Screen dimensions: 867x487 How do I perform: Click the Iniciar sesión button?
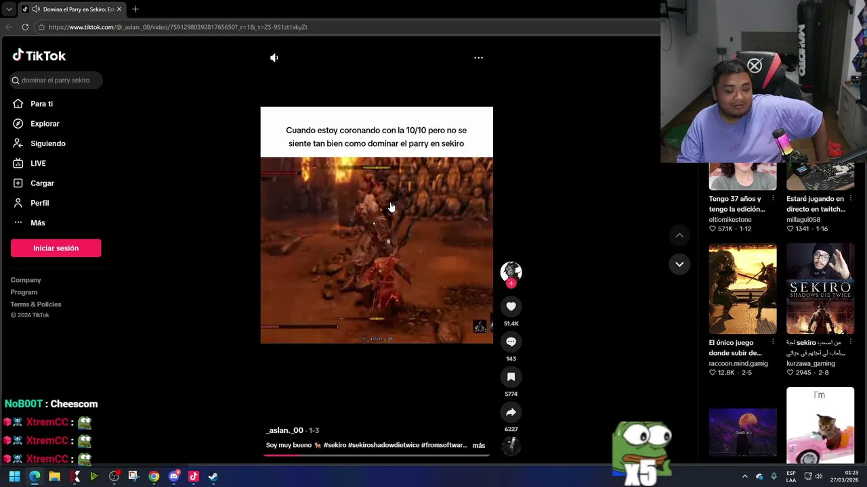point(56,248)
